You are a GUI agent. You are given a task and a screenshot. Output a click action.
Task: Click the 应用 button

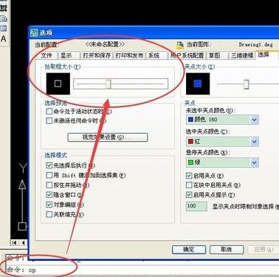[263, 250]
